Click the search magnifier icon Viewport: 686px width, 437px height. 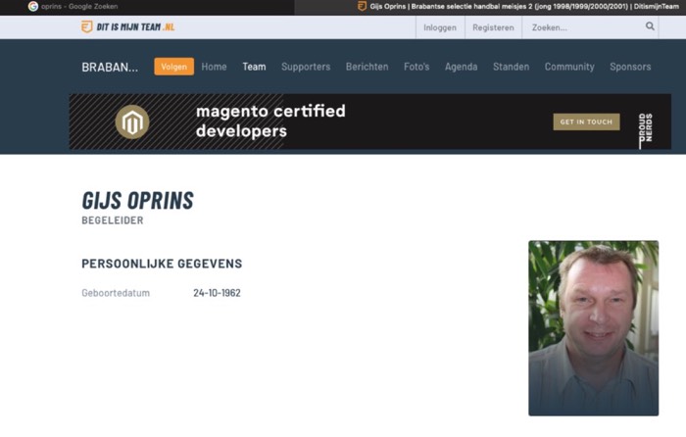point(650,27)
